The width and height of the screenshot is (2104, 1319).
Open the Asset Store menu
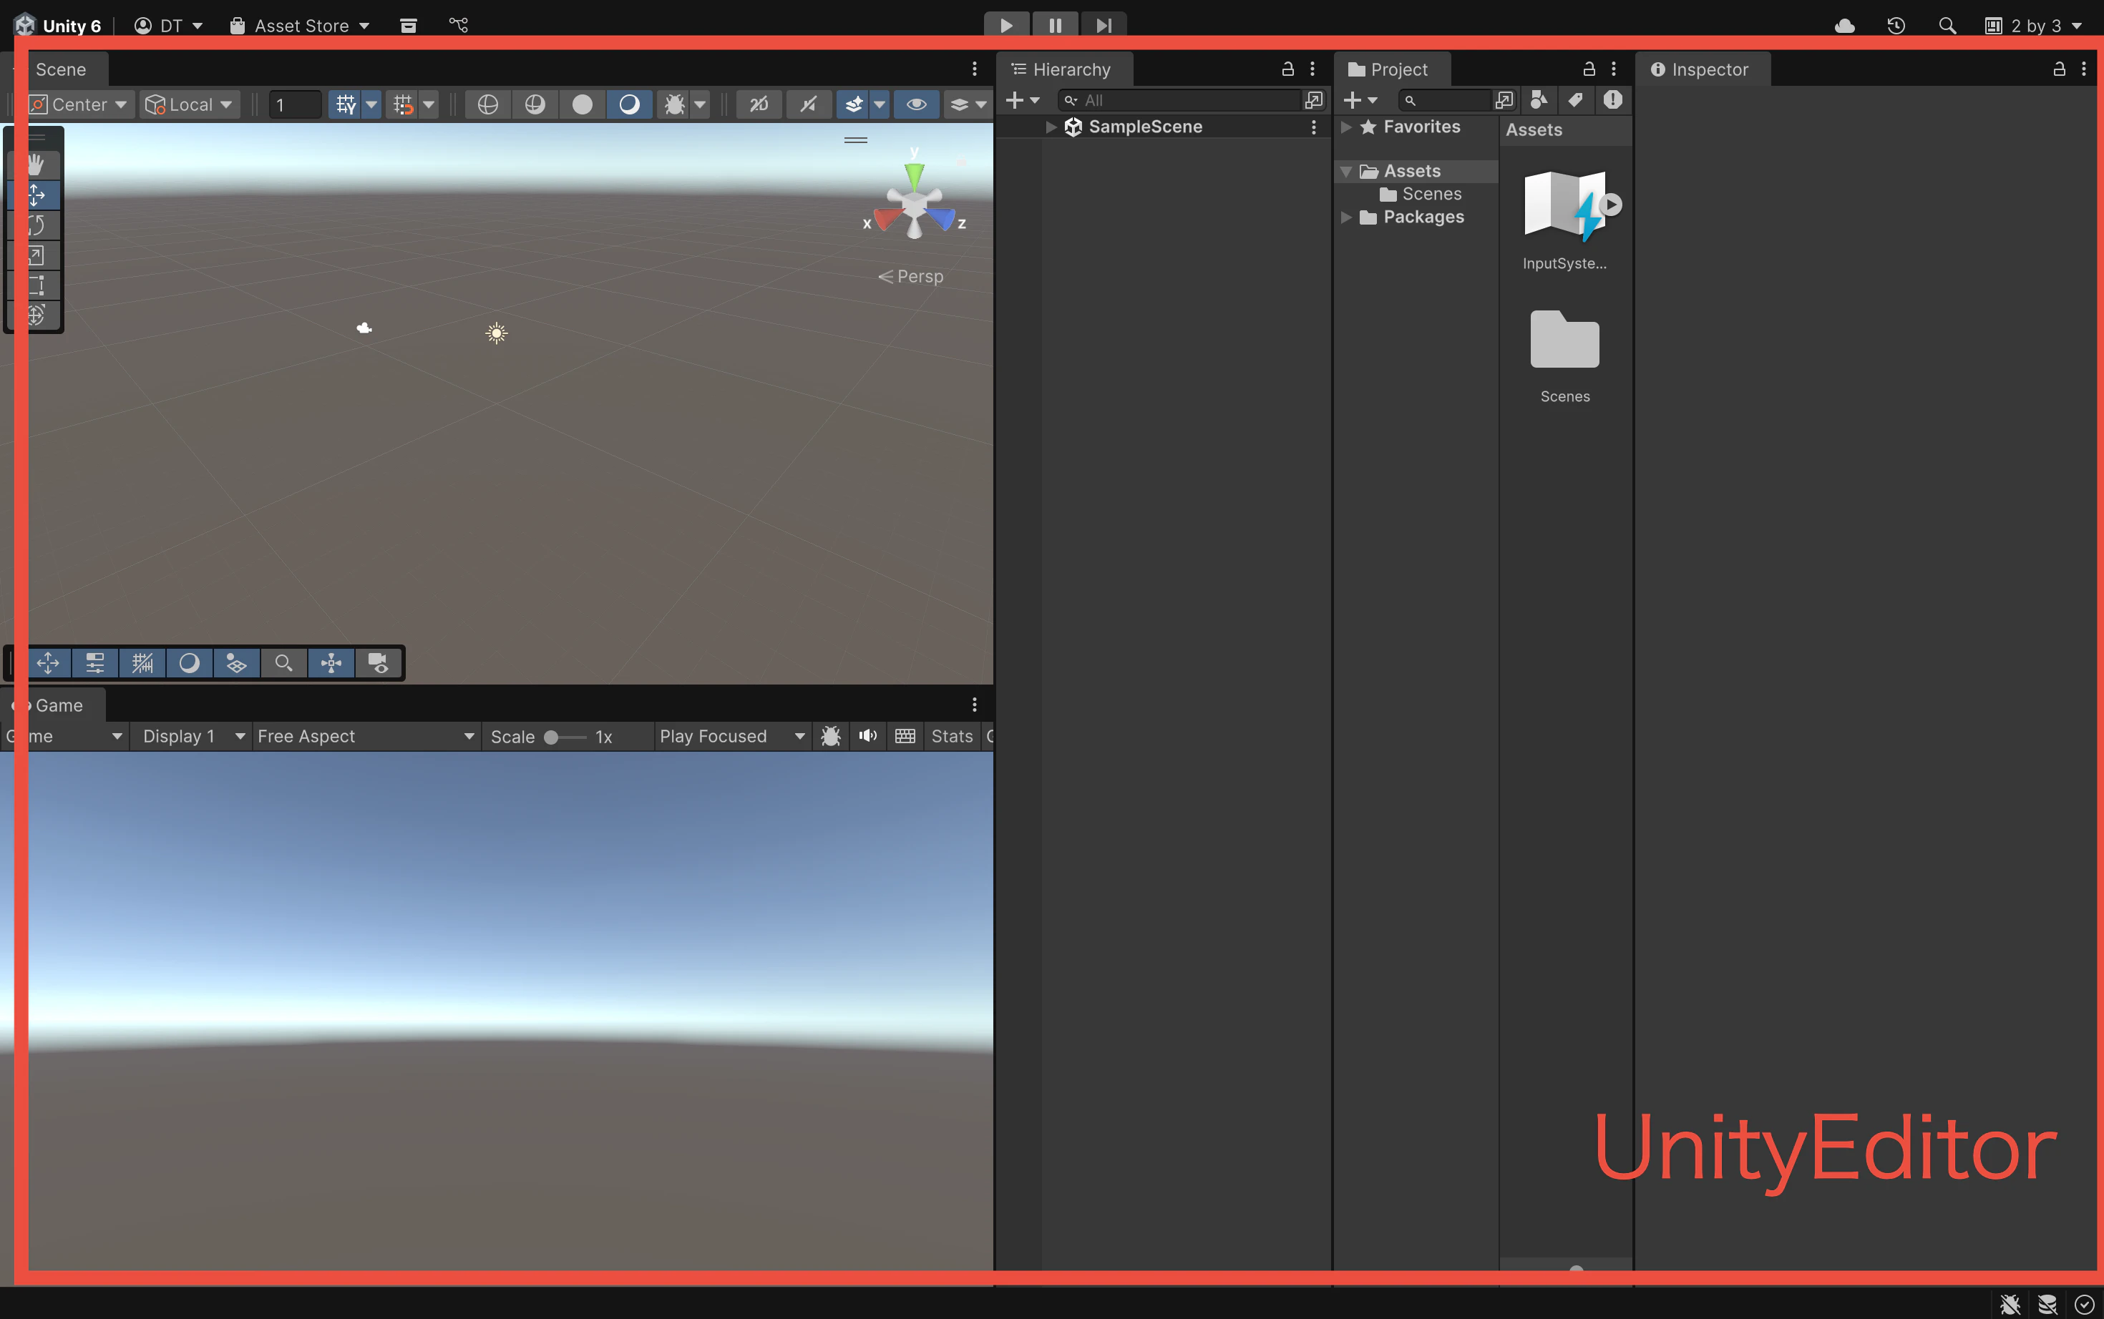(300, 26)
